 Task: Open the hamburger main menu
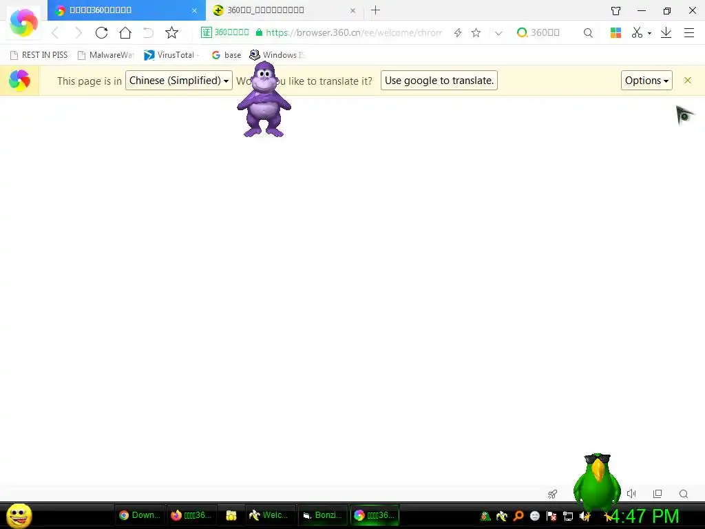pos(689,33)
